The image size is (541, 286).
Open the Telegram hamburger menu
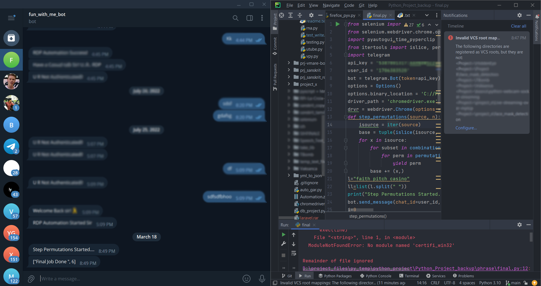point(11,18)
